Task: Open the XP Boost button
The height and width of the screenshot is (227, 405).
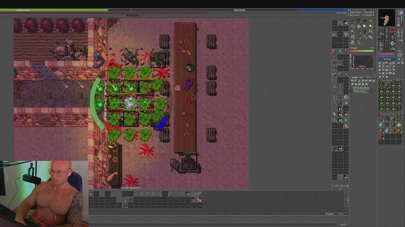Action: 342,13
